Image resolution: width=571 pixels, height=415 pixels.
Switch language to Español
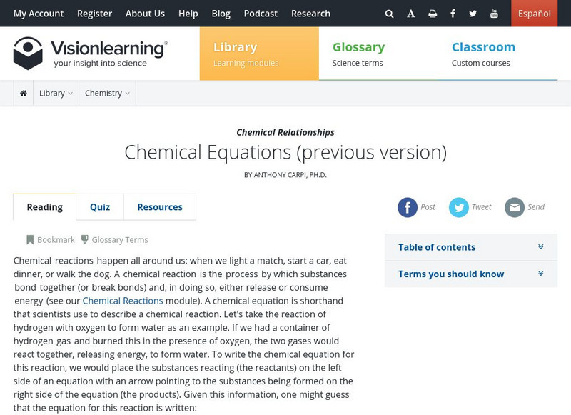click(x=534, y=14)
